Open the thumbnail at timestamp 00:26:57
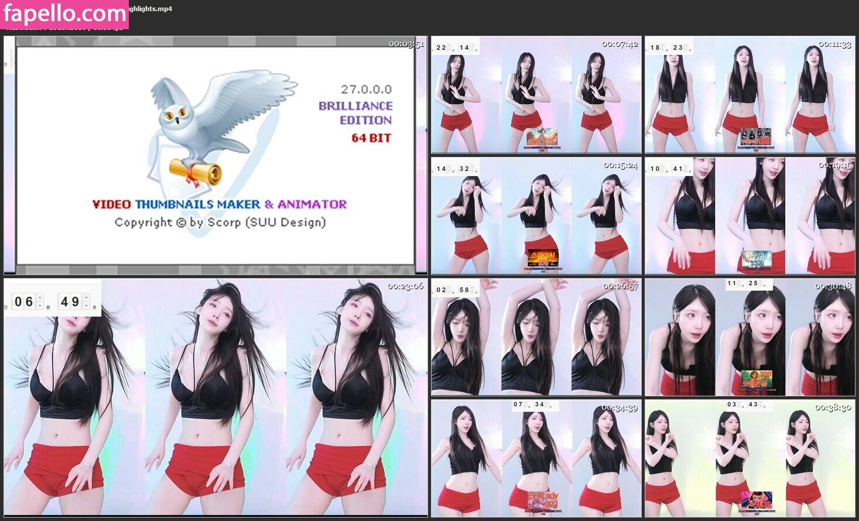 coord(536,337)
